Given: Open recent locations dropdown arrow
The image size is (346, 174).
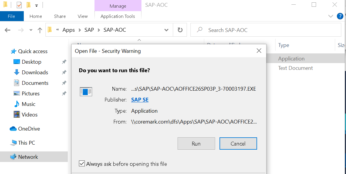Looking at the screenshot, I should click(x=31, y=30).
